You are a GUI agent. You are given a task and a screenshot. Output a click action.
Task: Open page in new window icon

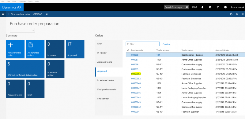pos(237,14)
